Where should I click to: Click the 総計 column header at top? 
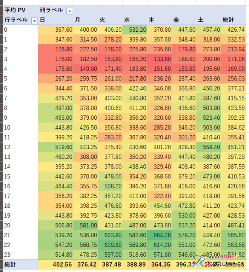[x=228, y=20]
